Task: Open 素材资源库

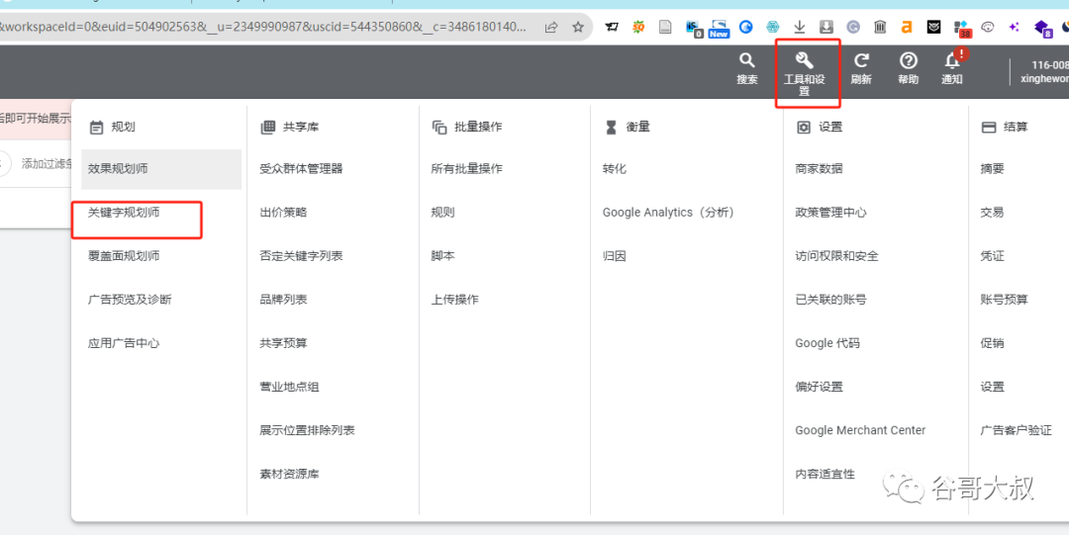Action: pyautogui.click(x=290, y=474)
